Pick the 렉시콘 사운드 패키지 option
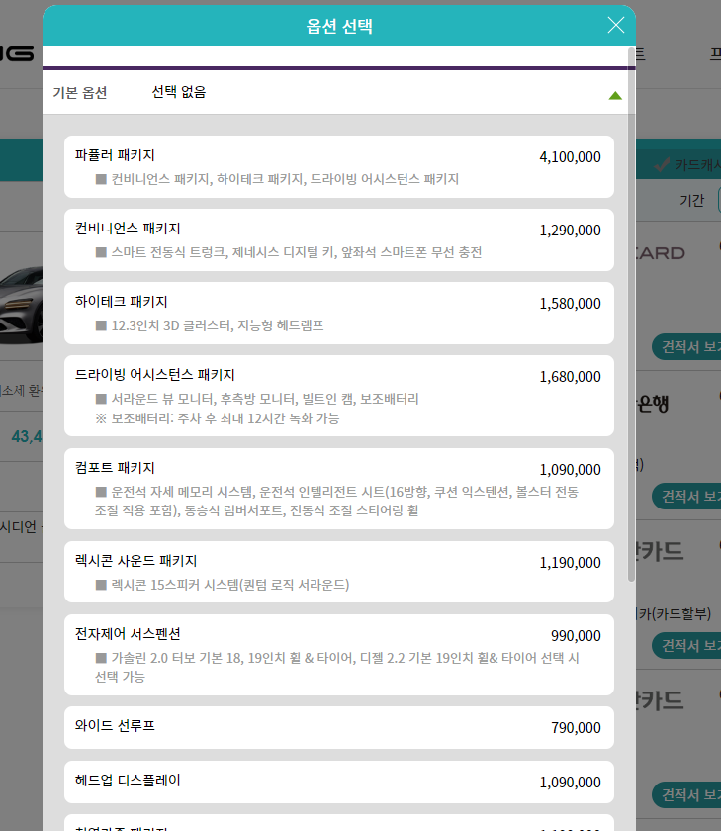The image size is (721, 831). click(x=339, y=572)
